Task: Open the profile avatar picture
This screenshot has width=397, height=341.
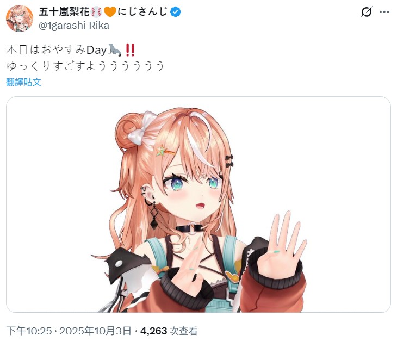Action: coord(20,18)
